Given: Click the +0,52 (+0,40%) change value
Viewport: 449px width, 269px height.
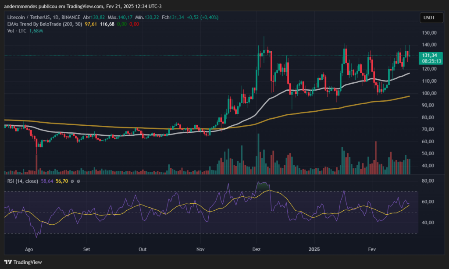Looking at the screenshot, I should click(203, 18).
